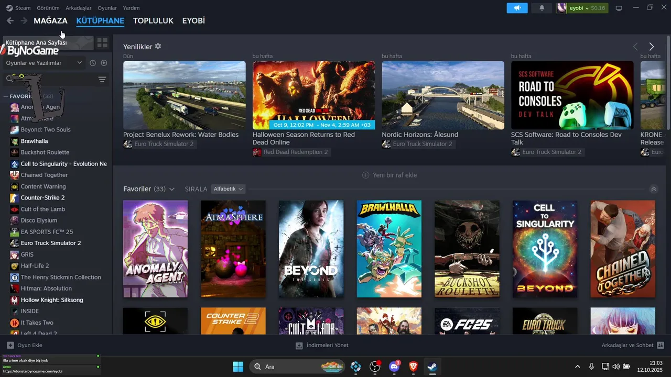The image size is (671, 377).
Task: Select Hollow Knight: Silksong in sidebar
Action: click(52, 300)
